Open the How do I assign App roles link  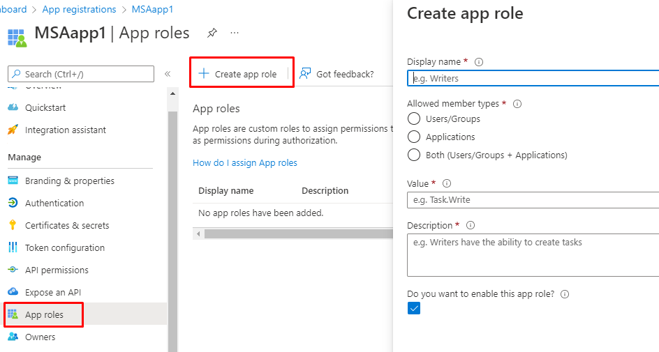[245, 162]
